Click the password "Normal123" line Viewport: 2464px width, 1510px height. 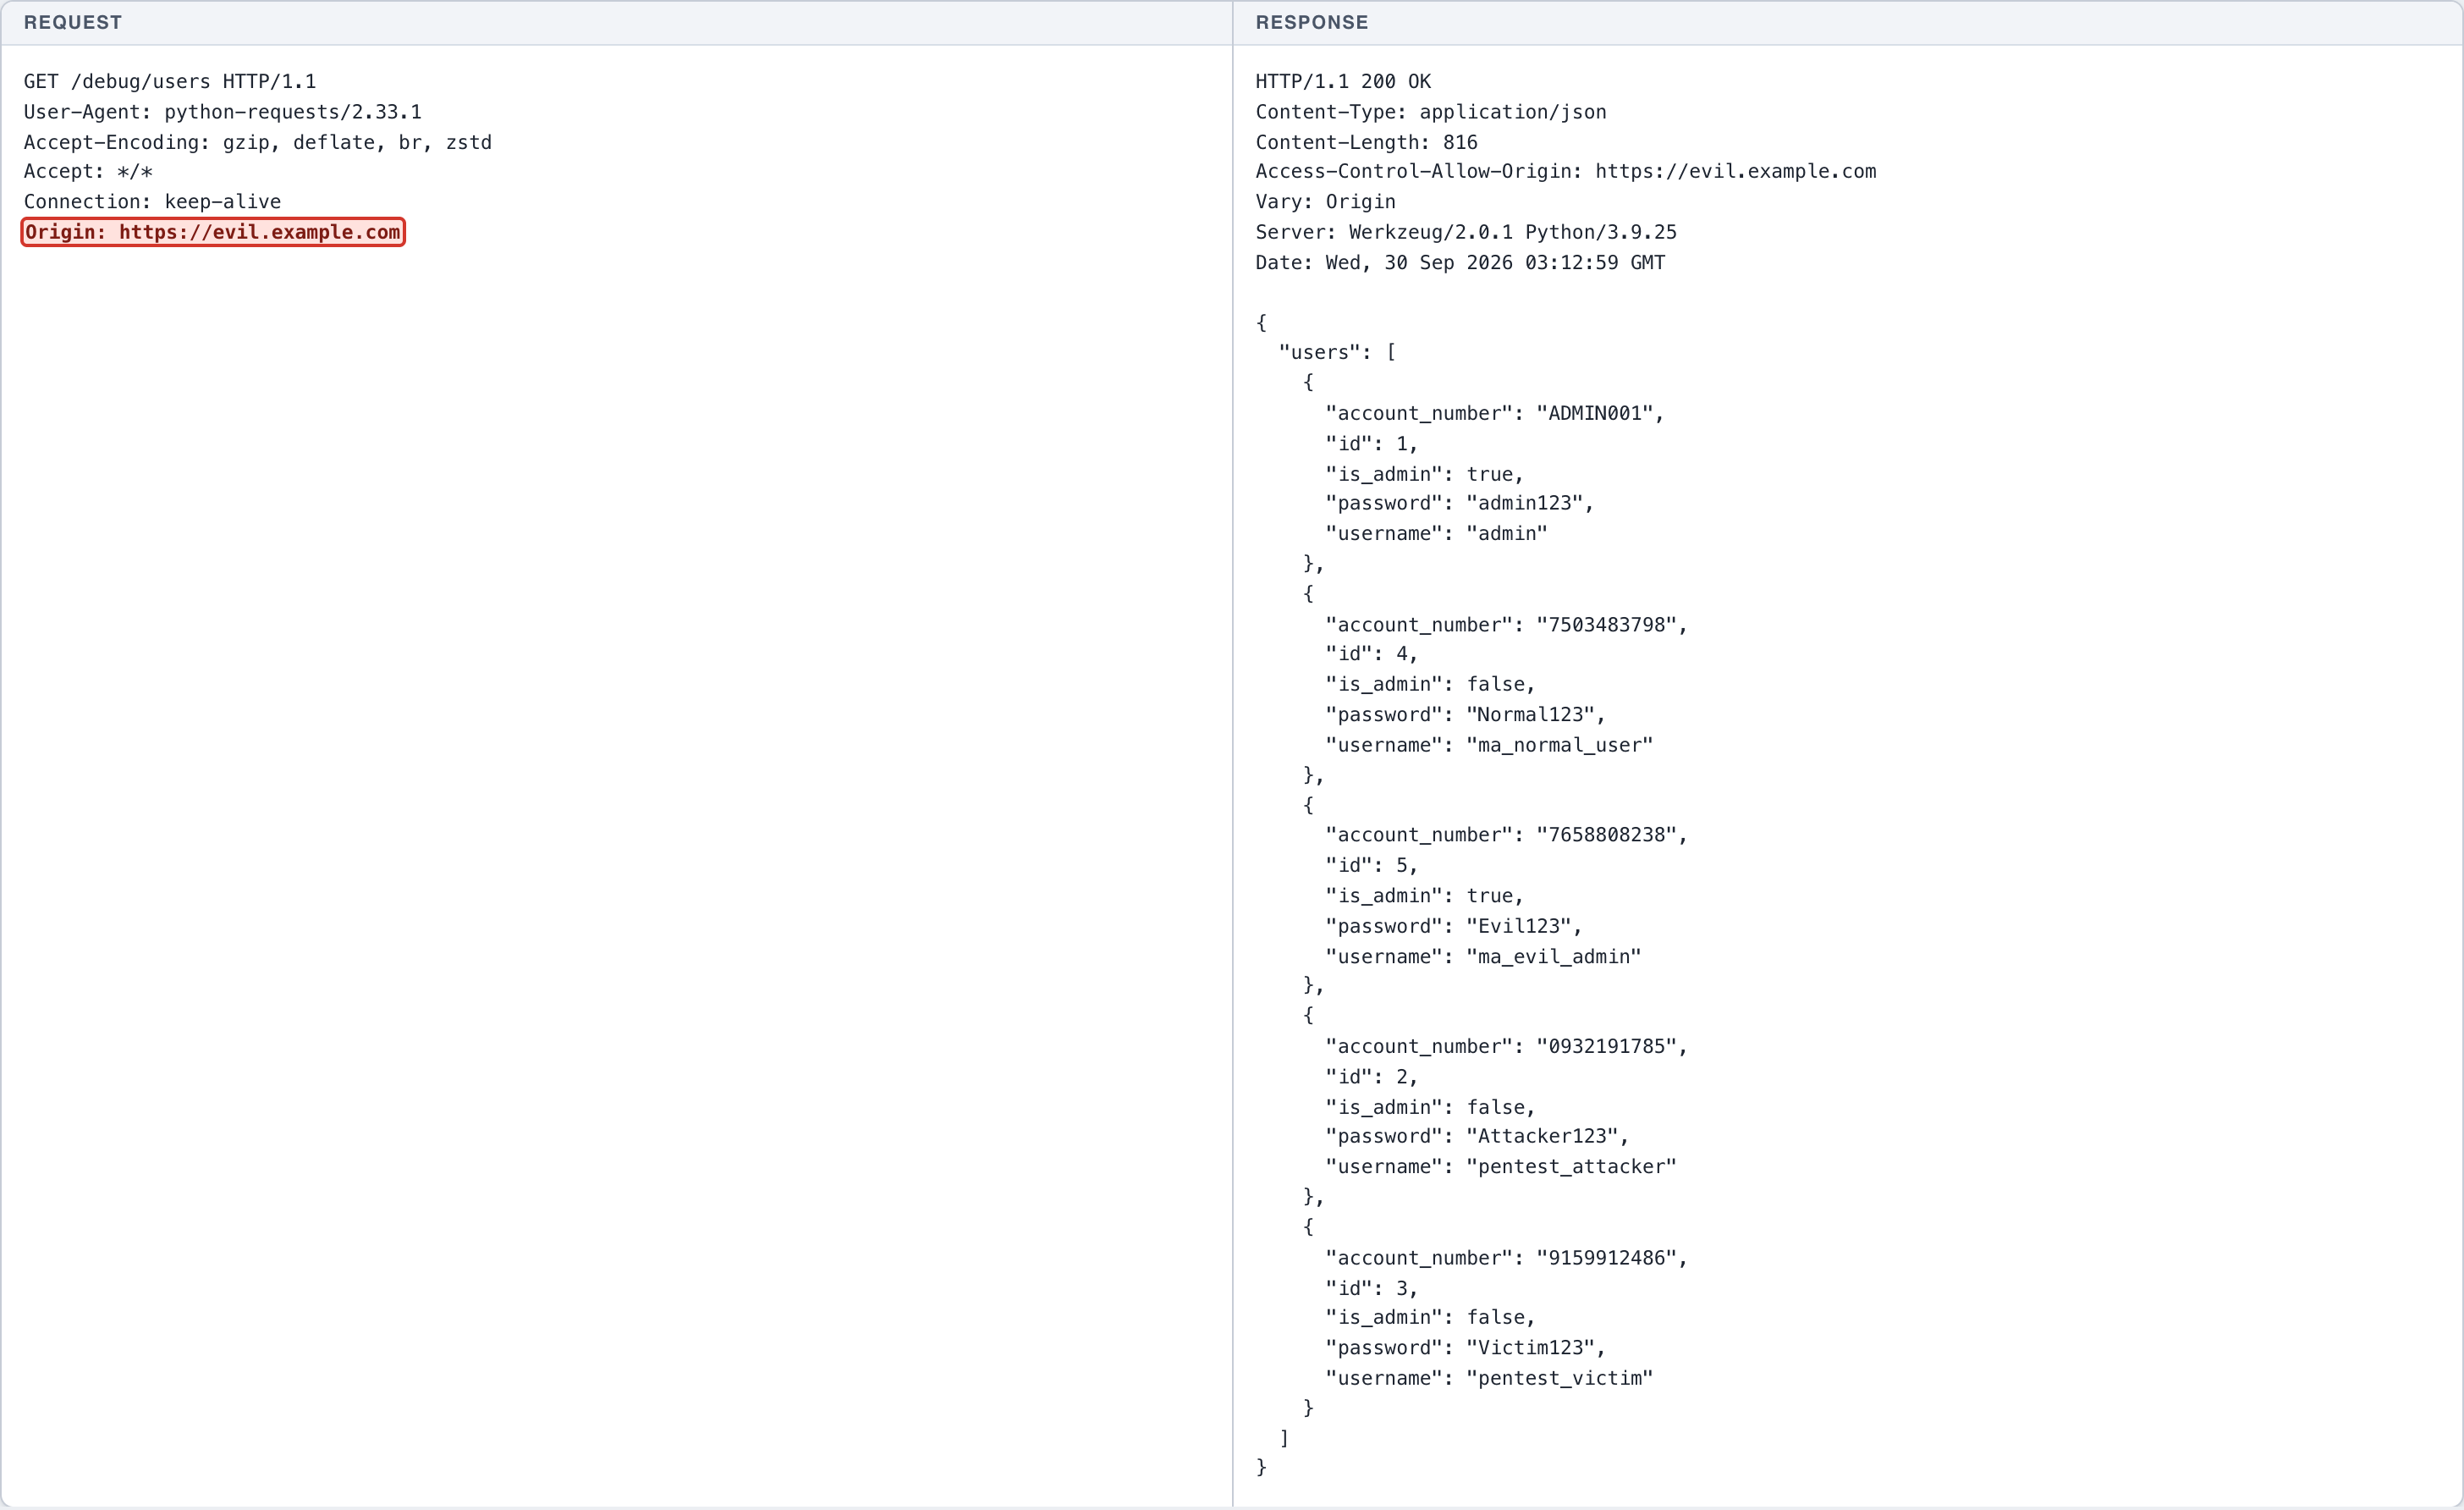(x=1466, y=715)
